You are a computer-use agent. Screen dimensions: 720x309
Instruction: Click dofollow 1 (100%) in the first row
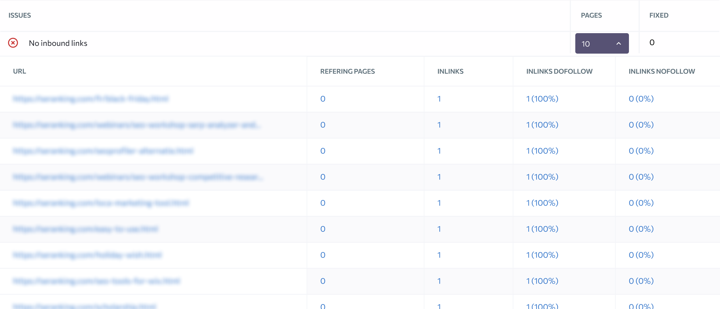click(x=542, y=99)
